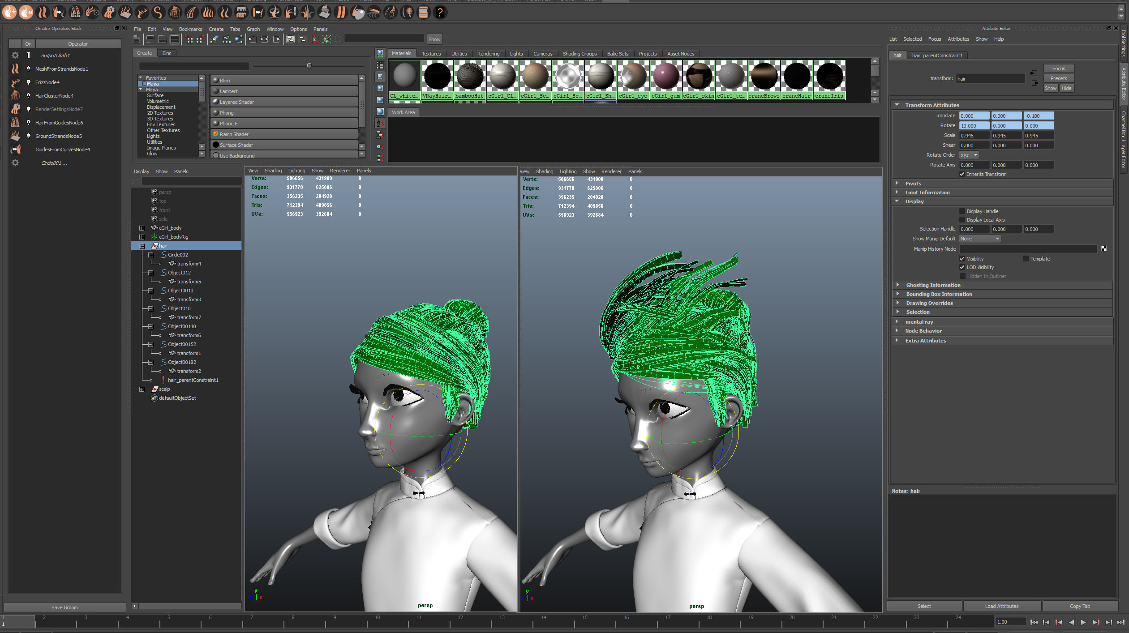Switch to the Textures tab
This screenshot has width=1129, height=633.
pos(431,54)
